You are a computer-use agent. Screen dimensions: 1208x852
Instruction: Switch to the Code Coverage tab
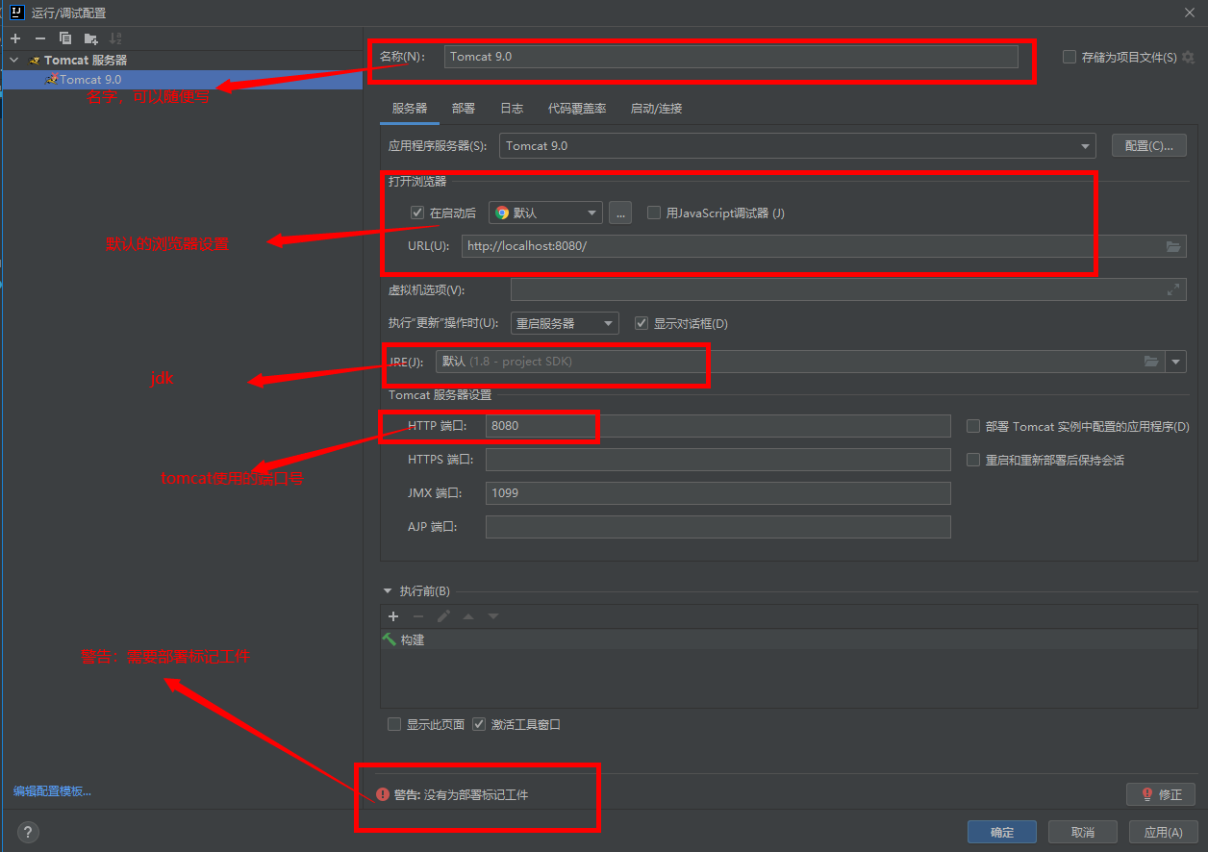pyautogui.click(x=577, y=109)
